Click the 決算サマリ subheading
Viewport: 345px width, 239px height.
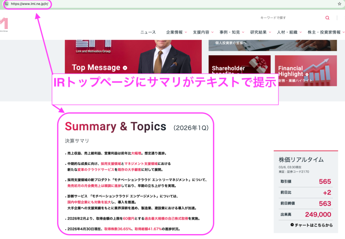click(77, 141)
